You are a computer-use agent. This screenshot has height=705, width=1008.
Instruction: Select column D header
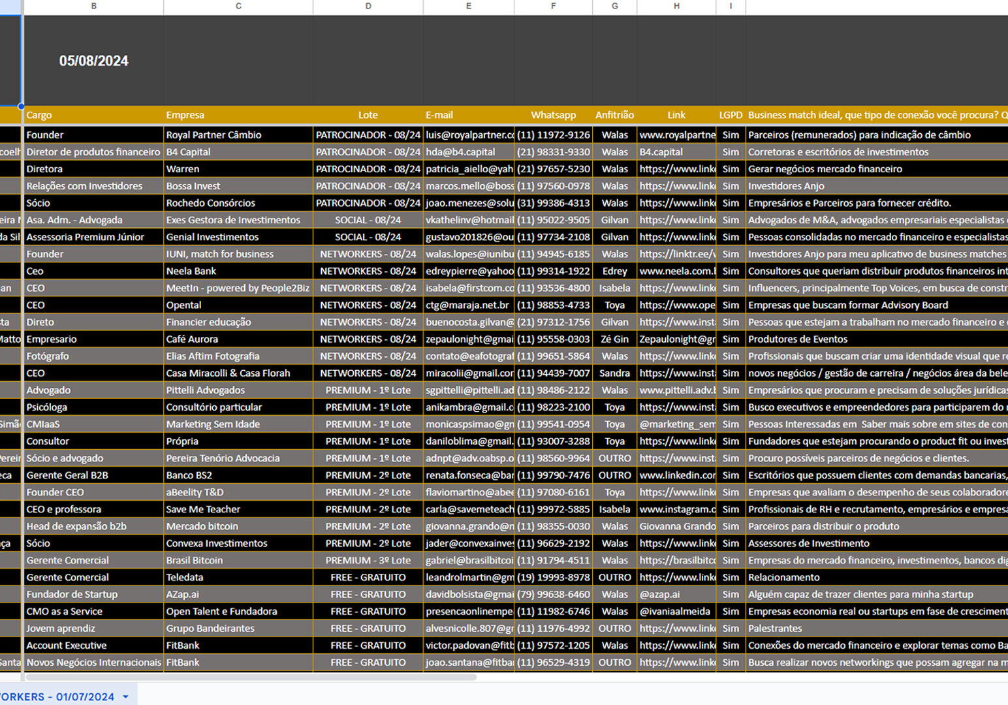coord(368,7)
